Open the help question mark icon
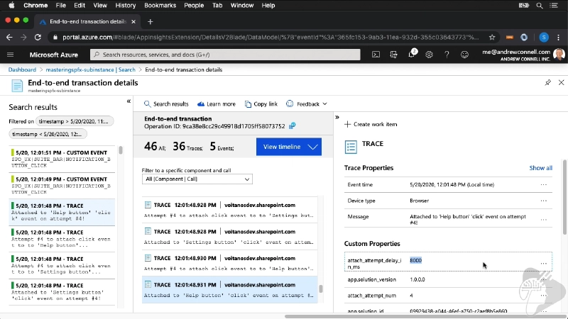Viewport: 568px width, 319px height. [x=447, y=55]
